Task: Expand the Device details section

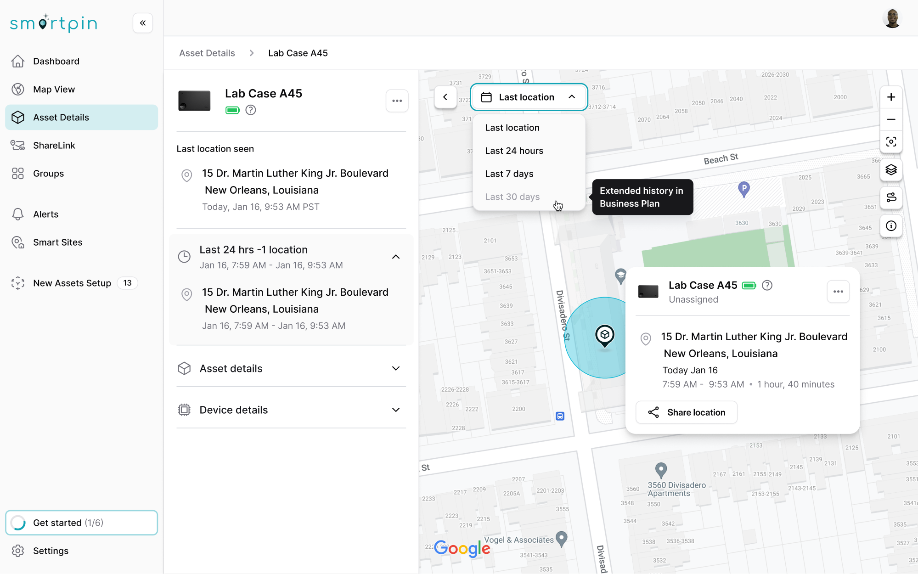Action: coord(396,410)
